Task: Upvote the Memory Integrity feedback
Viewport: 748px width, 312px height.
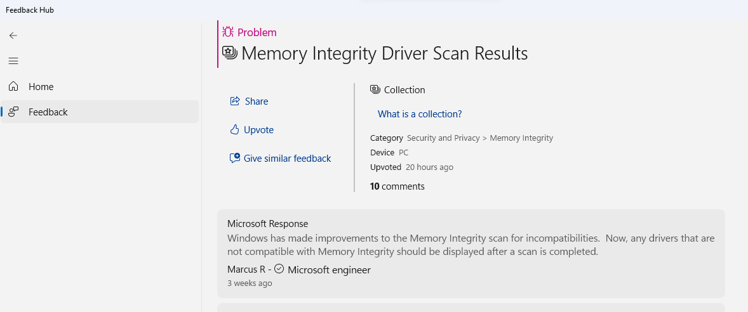Action: 251,129
